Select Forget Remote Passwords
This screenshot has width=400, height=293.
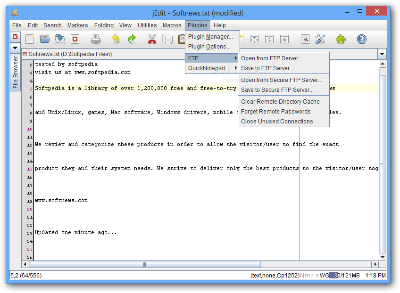coord(283,112)
